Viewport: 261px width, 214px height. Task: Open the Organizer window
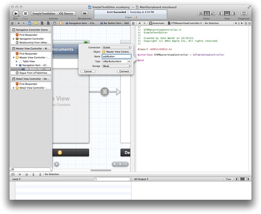coord(243,14)
